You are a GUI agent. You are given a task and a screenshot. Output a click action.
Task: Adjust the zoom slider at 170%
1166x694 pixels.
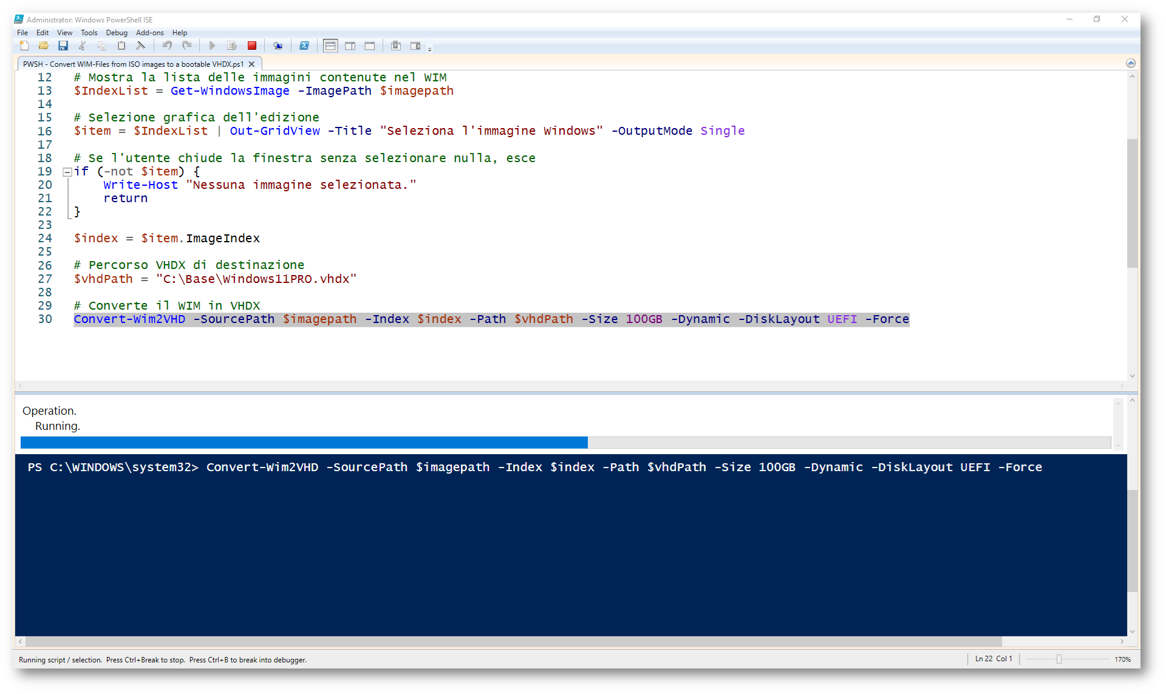[x=1059, y=659]
